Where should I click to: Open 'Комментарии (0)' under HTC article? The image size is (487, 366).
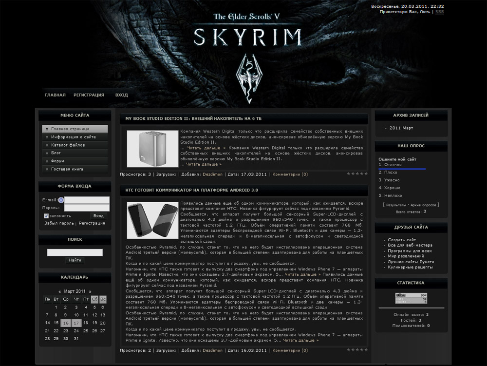click(290, 350)
